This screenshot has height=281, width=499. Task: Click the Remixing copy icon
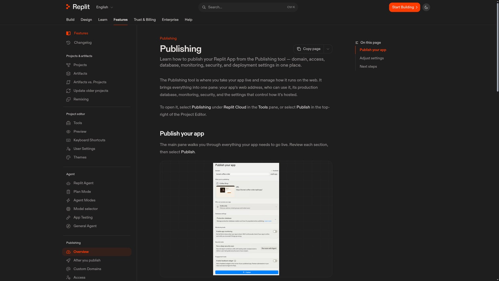[68, 100]
